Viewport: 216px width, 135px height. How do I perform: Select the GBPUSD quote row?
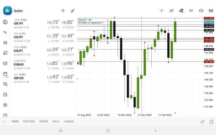point(44,78)
